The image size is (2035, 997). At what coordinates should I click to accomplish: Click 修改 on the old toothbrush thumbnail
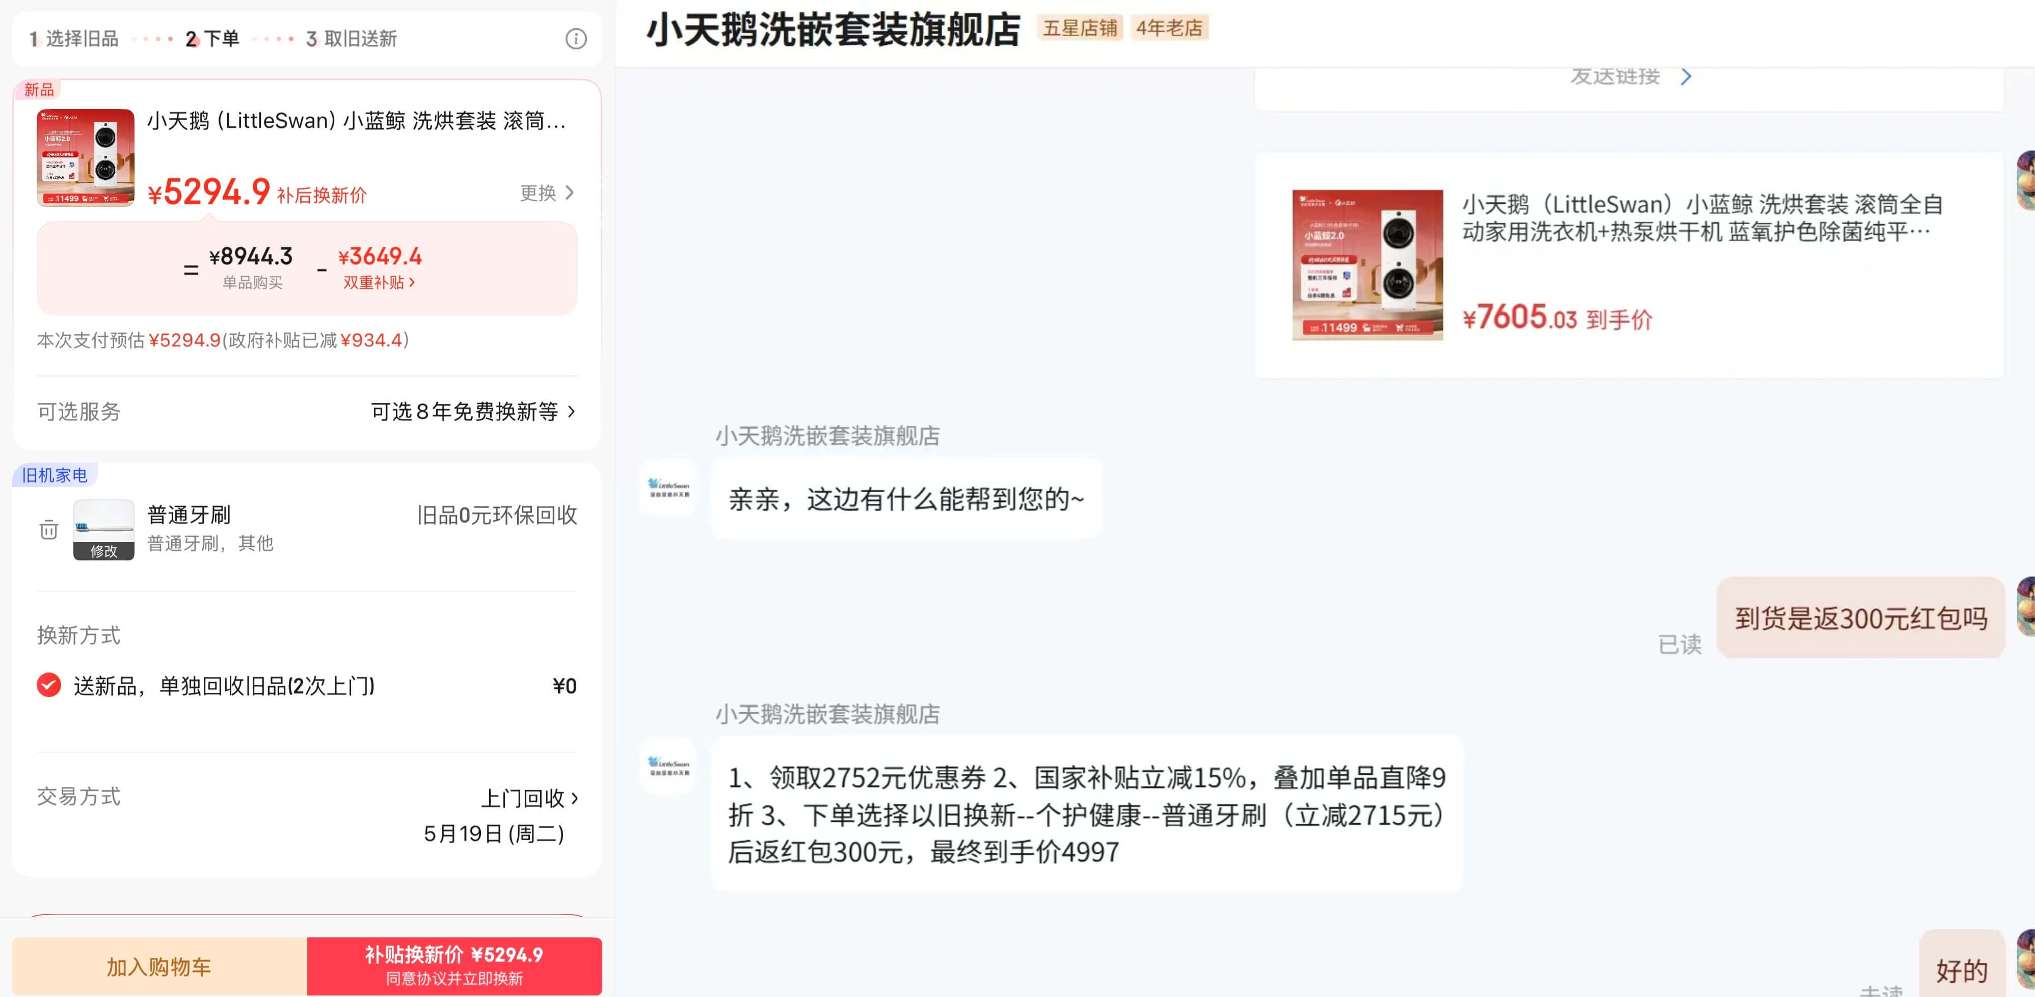pos(103,551)
